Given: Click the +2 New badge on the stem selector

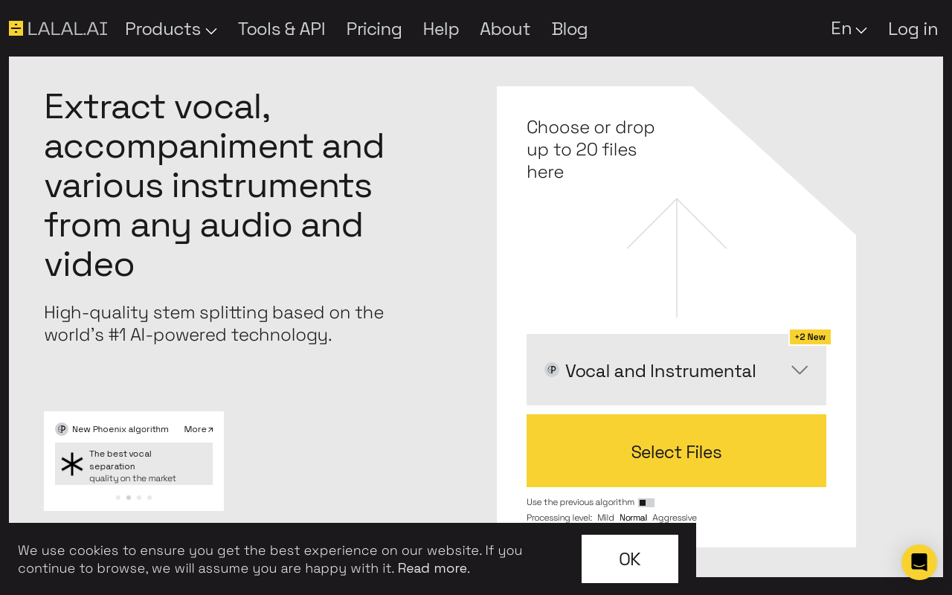Looking at the screenshot, I should (x=810, y=337).
